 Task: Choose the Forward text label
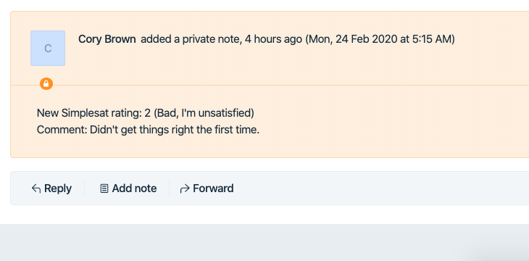pyautogui.click(x=213, y=188)
